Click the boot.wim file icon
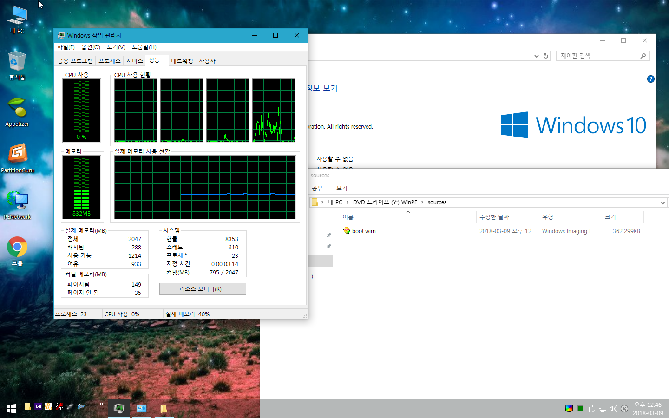 (347, 231)
